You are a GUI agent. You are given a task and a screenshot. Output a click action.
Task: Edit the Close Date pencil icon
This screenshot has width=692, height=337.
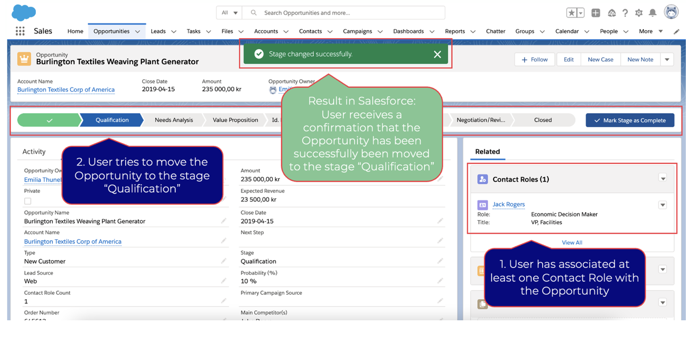(440, 221)
